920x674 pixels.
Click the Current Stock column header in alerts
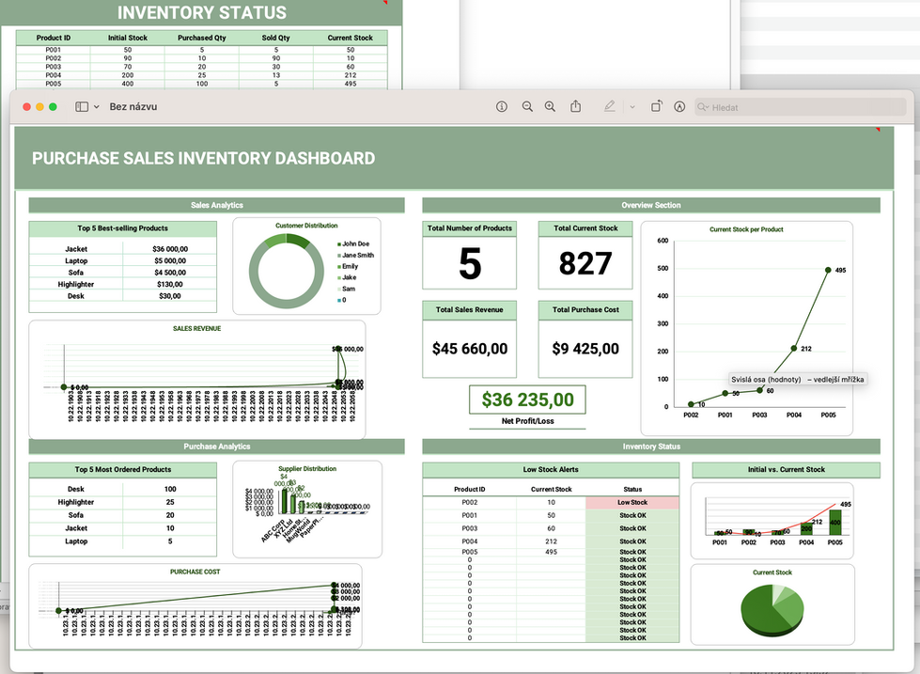click(x=551, y=489)
